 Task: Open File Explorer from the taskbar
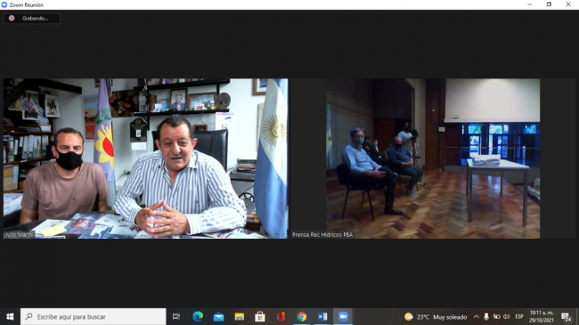click(240, 316)
